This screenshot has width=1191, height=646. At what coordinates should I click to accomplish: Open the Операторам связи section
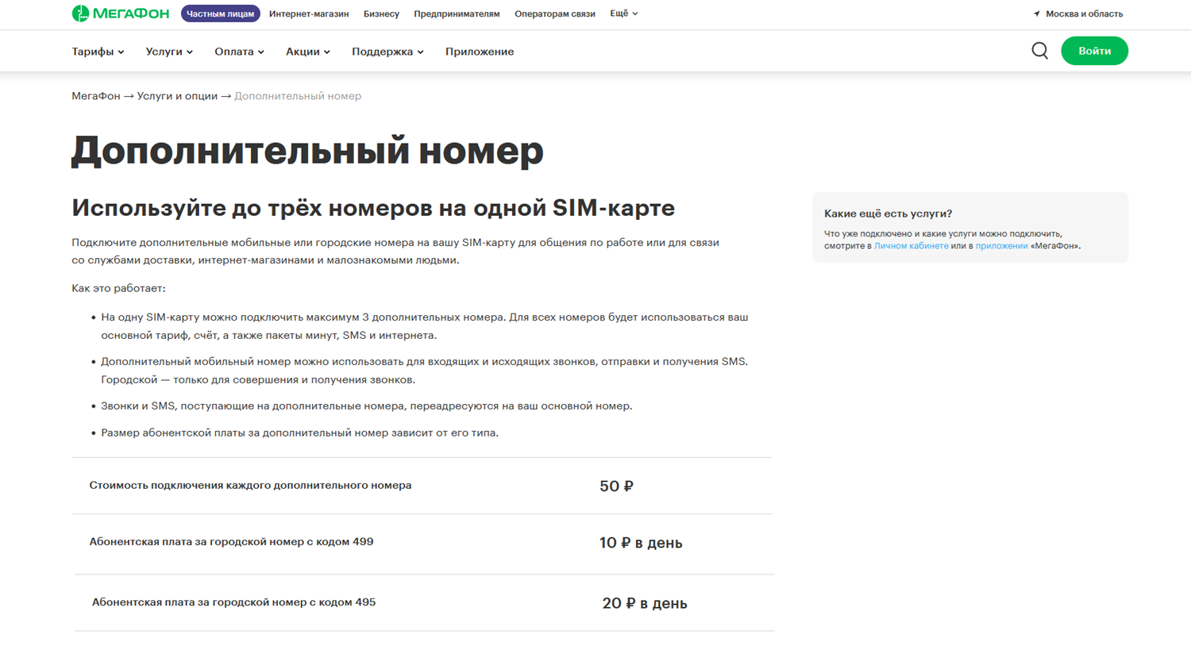[554, 13]
